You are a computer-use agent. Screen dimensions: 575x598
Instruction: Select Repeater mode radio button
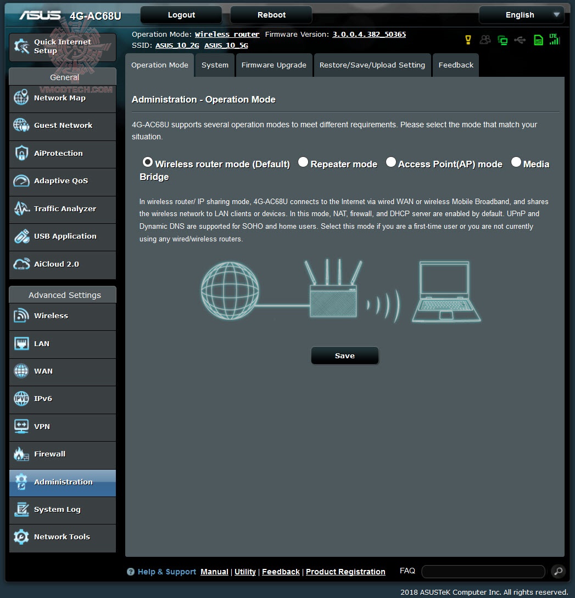click(303, 162)
